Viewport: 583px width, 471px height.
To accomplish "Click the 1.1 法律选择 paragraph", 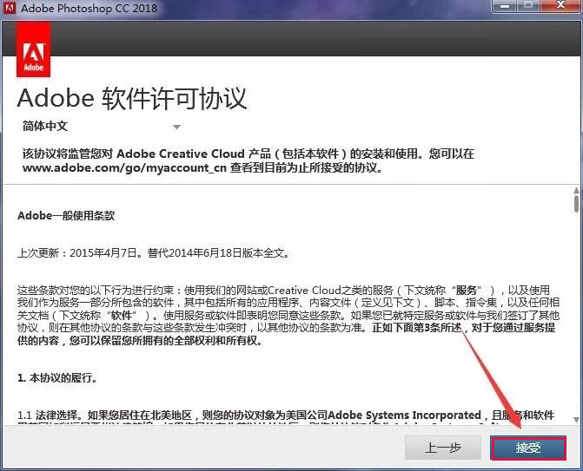I will [286, 415].
